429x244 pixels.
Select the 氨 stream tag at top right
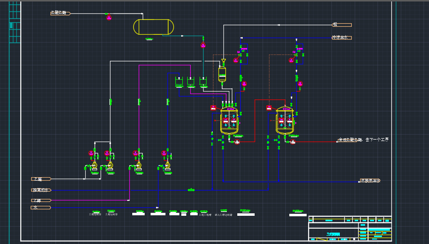342,24
